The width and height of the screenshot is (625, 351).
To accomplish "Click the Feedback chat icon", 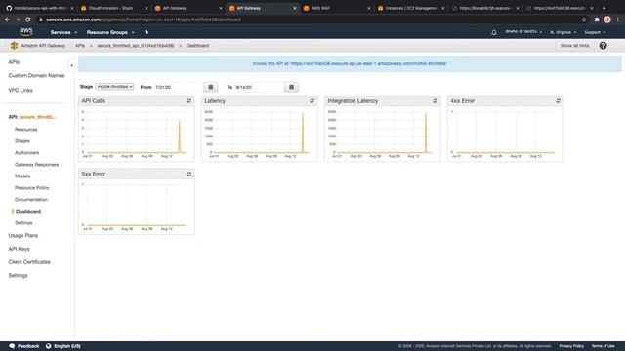I will point(12,346).
